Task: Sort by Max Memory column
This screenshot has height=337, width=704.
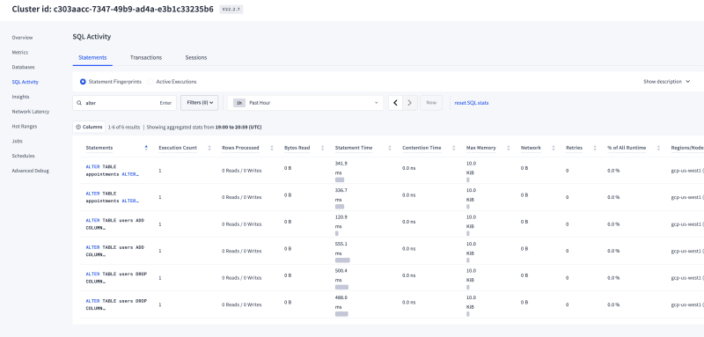Action: pos(480,148)
